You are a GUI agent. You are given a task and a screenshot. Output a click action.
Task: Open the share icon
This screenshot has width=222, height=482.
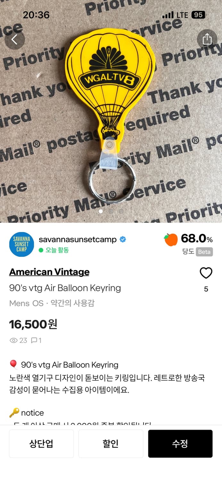pyautogui.click(x=207, y=39)
